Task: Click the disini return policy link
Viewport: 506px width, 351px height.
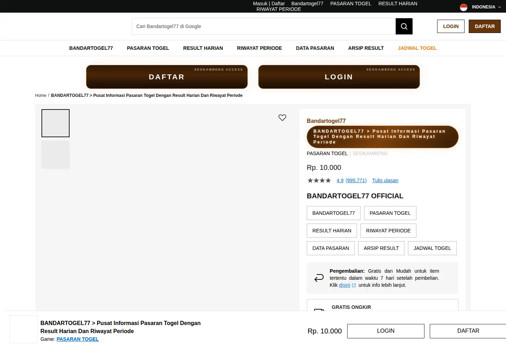Action: 344,285
